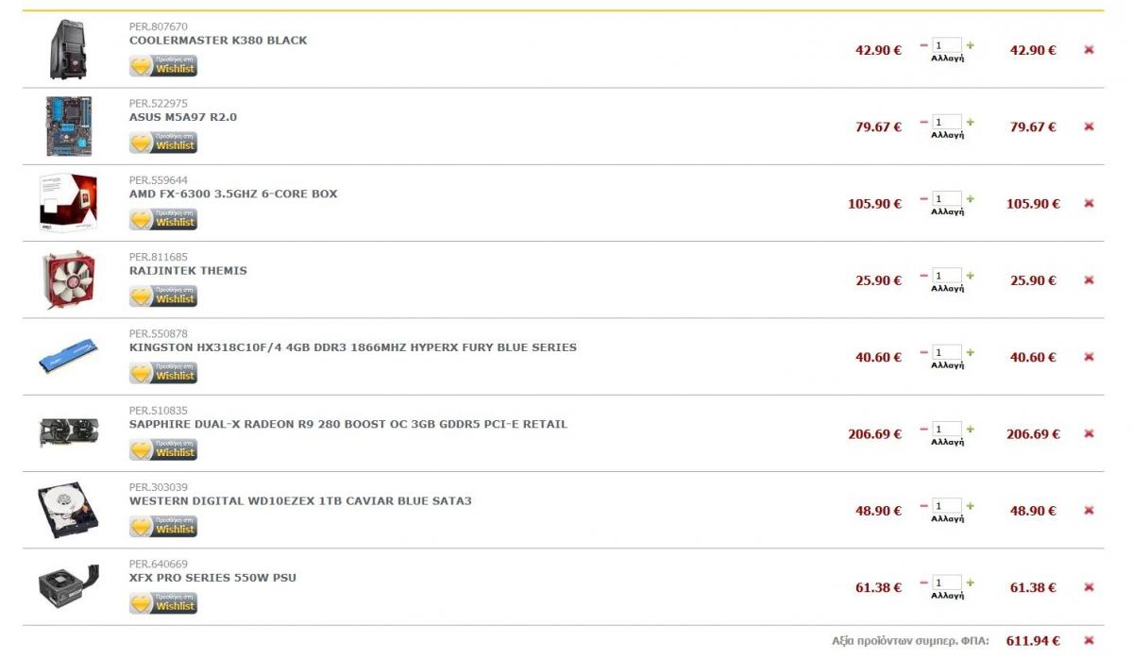Click Αλλαγή under Western Digital quantity
The width and height of the screenshot is (1133, 659).
point(947,518)
